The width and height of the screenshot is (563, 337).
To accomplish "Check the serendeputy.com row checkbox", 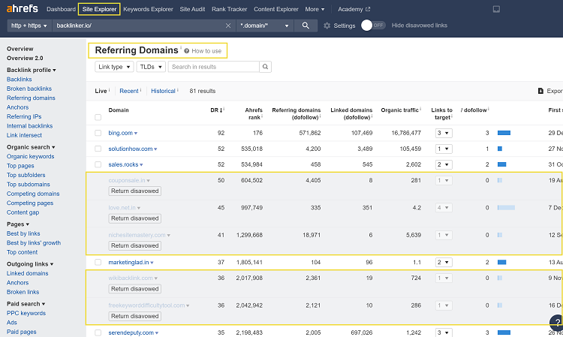I will (x=98, y=332).
